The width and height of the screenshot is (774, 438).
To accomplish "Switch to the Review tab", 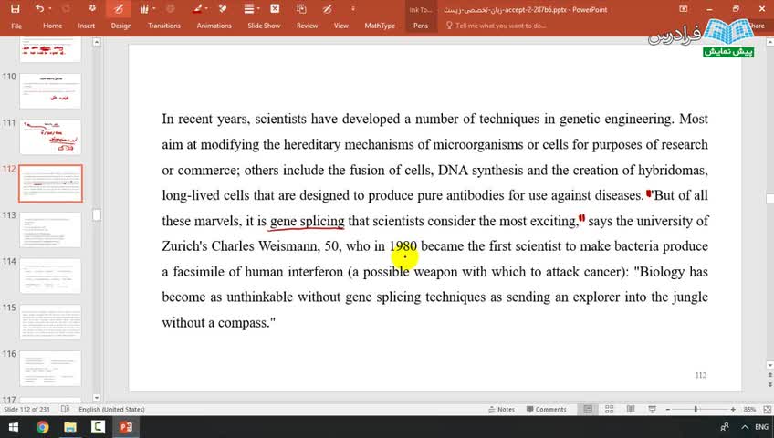I will pos(307,26).
